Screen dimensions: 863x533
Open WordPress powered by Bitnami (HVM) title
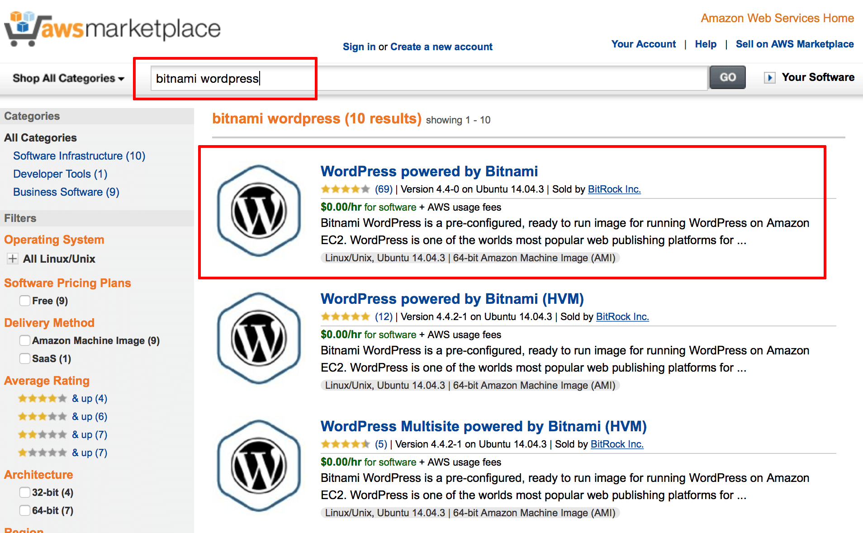pos(452,299)
